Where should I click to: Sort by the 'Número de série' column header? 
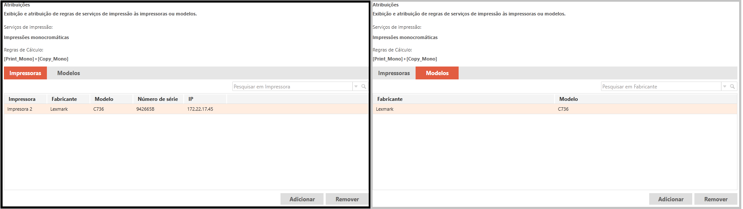pos(157,99)
